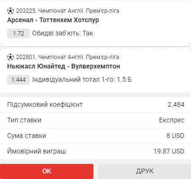
Task: Select the 1.444 odds badge
Action: click(18, 80)
